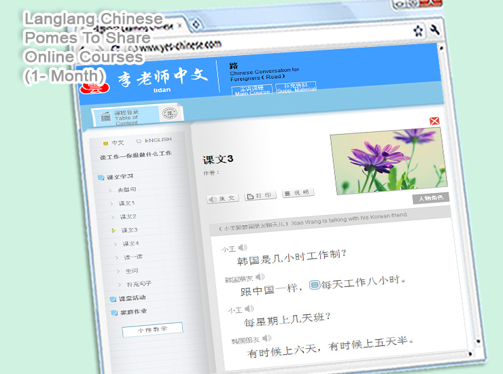Click the 李老师中文 site title

[162, 78]
